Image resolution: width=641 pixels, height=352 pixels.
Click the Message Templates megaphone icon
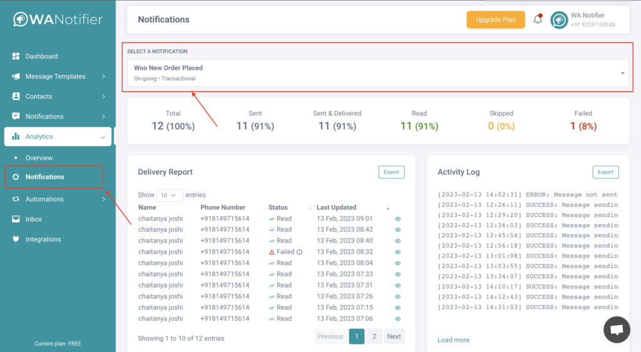tap(16, 76)
